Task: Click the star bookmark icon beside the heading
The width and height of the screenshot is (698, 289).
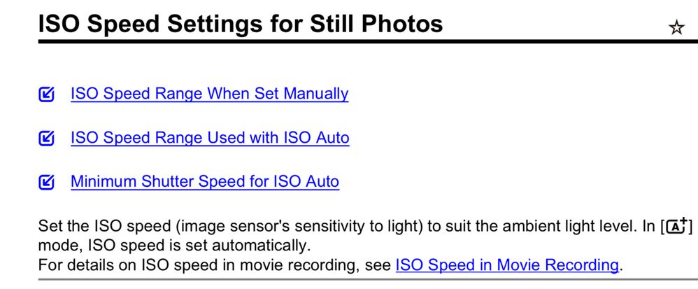Action: 676,28
